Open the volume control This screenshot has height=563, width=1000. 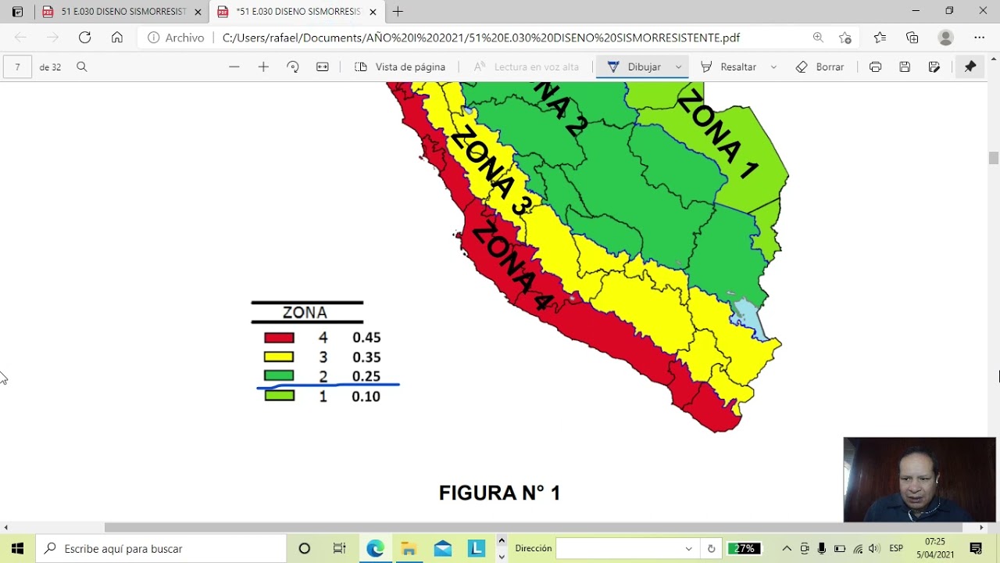874,549
